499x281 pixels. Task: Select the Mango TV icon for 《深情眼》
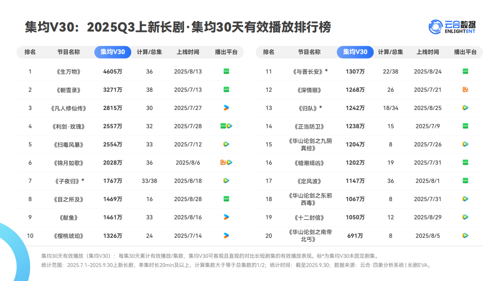click(x=465, y=89)
